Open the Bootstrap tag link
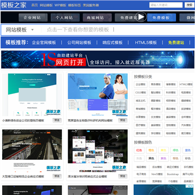195x195 pixels. (x=173, y=174)
